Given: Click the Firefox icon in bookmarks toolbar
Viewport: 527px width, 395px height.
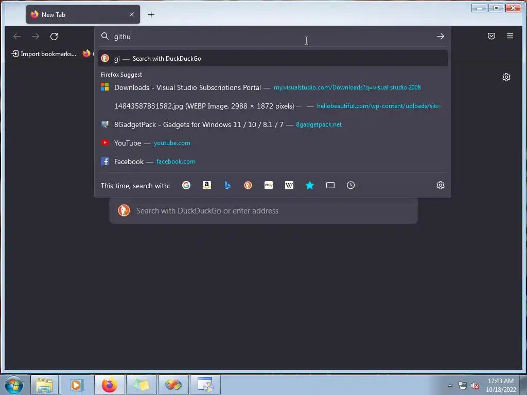Looking at the screenshot, I should pos(86,53).
